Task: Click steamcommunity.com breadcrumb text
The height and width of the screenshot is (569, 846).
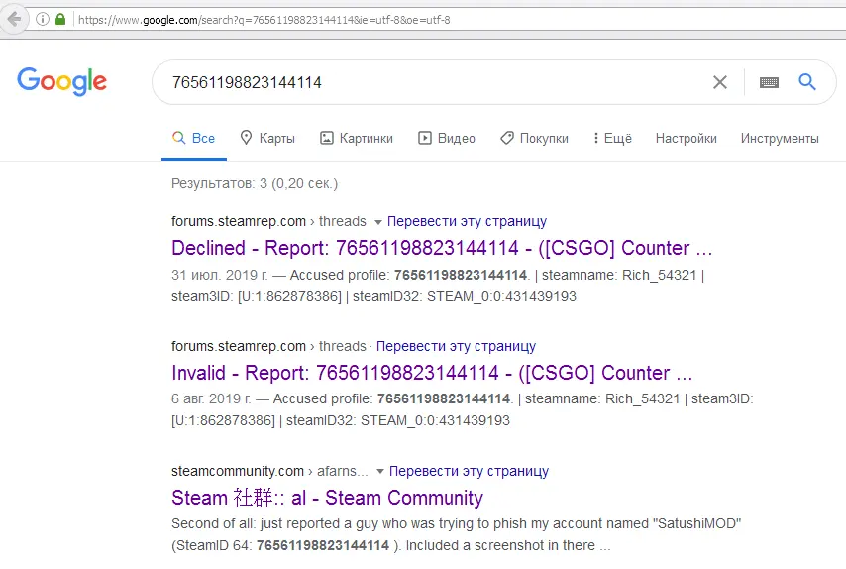Action: coord(238,471)
